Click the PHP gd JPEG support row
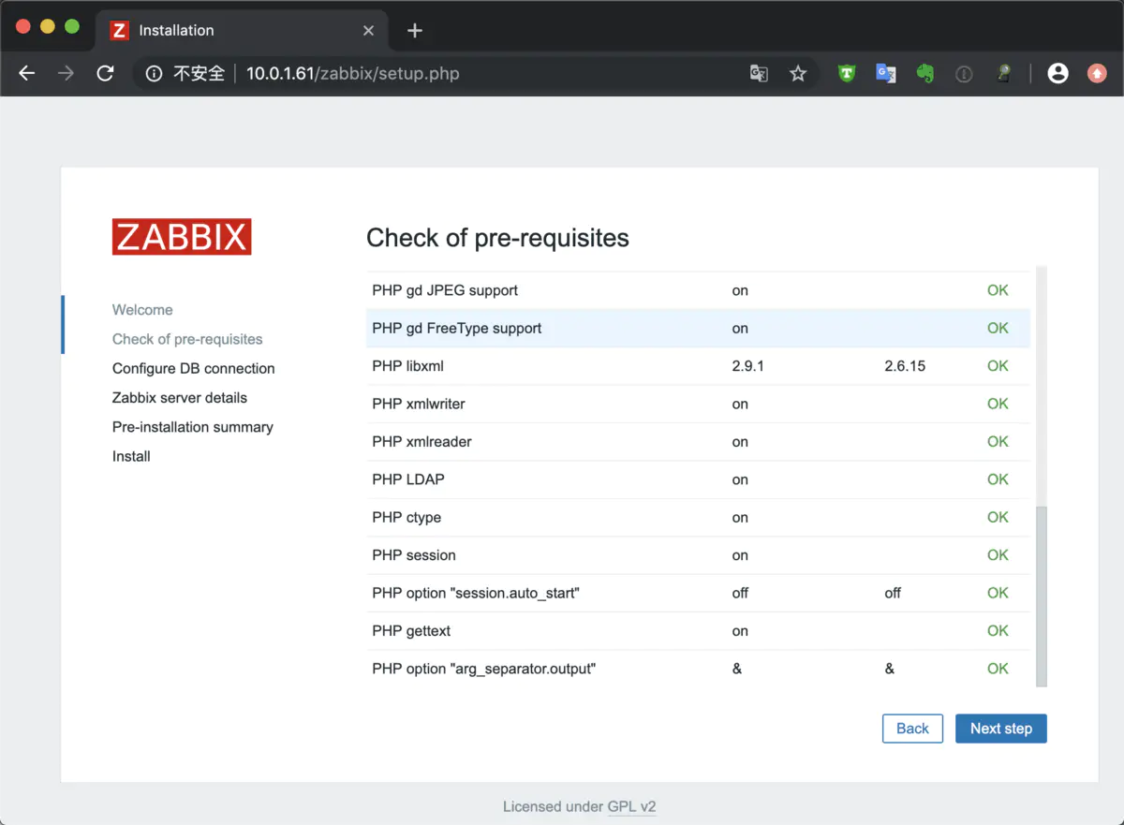Image resolution: width=1124 pixels, height=825 pixels. [x=698, y=290]
